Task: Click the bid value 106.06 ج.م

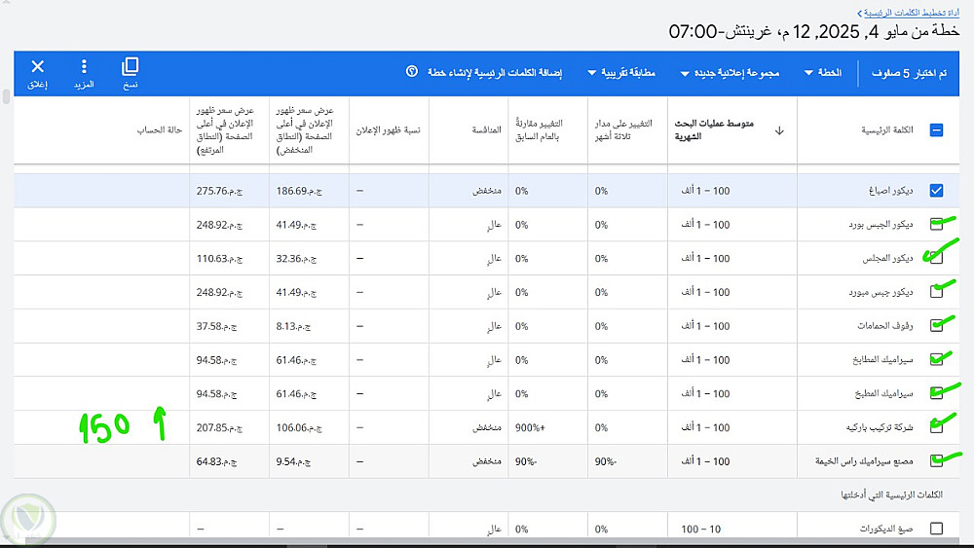Action: tap(299, 427)
